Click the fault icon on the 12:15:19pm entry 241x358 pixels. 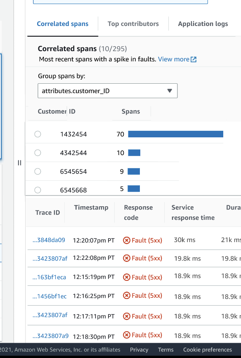127,277
